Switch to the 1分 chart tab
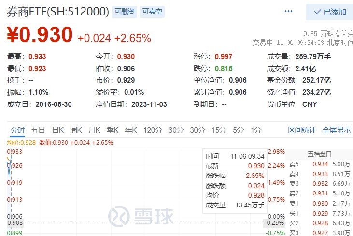 (x=256, y=130)
